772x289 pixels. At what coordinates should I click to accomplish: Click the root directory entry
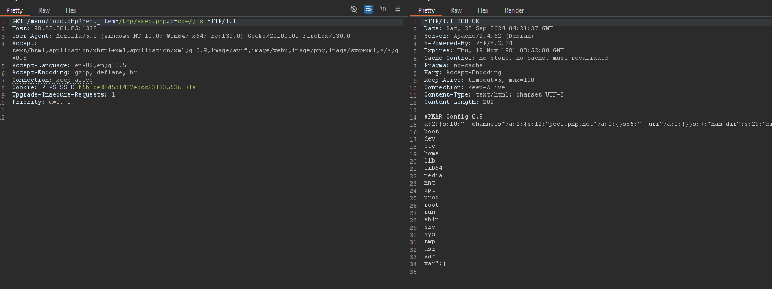tap(431, 205)
